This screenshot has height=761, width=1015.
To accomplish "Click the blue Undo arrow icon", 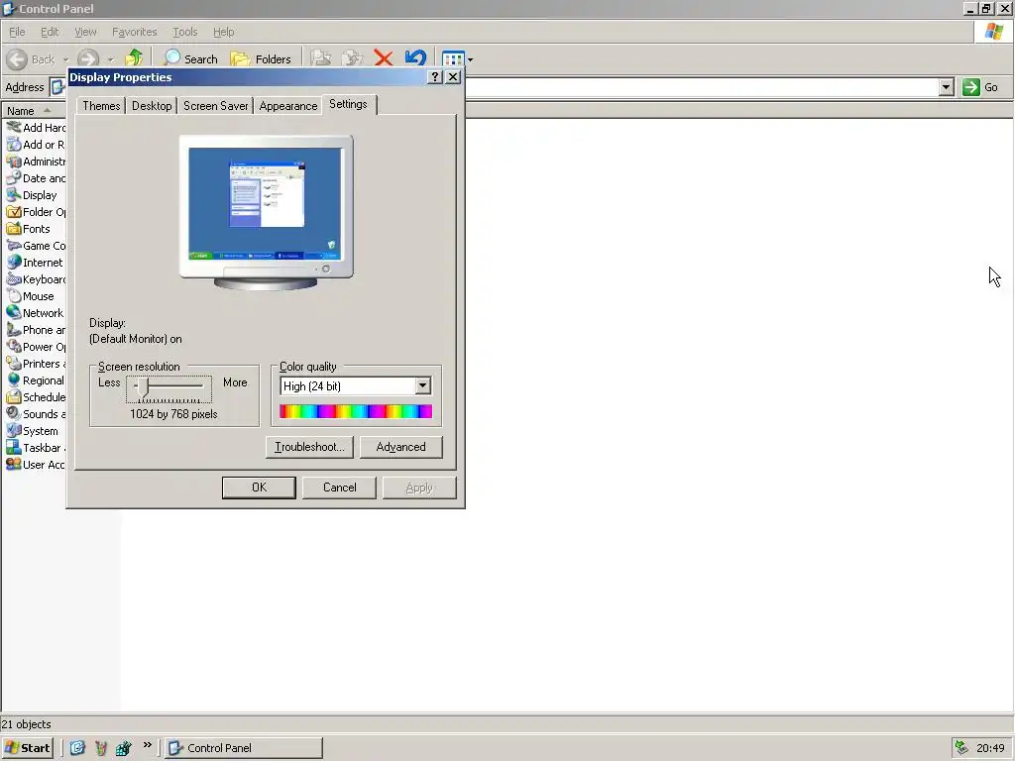I will click(x=415, y=58).
